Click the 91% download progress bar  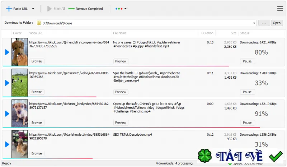131,127
